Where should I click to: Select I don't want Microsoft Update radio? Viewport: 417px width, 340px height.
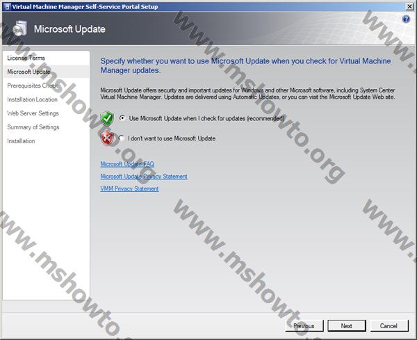coord(122,138)
